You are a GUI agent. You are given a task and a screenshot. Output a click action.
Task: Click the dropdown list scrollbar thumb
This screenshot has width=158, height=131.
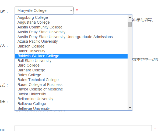click(130, 24)
